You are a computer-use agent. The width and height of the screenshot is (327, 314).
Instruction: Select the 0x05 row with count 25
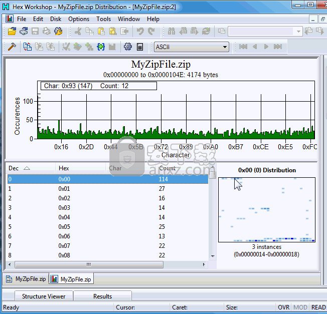click(x=108, y=227)
